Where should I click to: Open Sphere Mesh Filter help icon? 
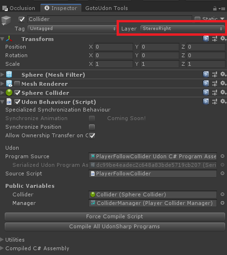tap(206, 75)
